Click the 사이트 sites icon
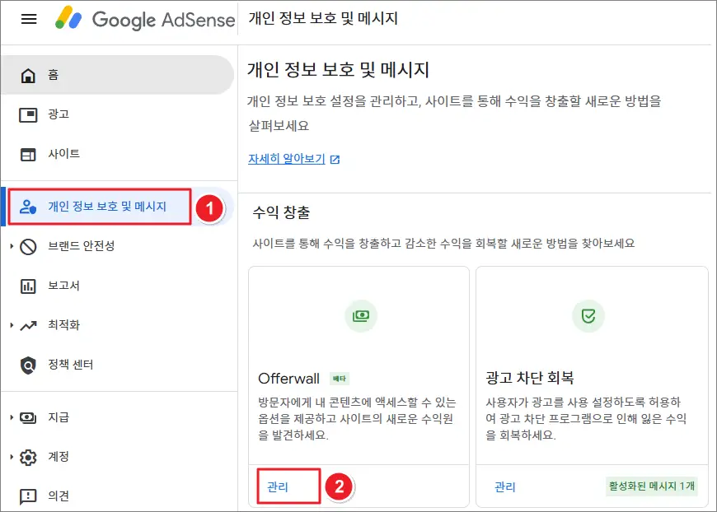717x512 pixels. click(x=29, y=154)
